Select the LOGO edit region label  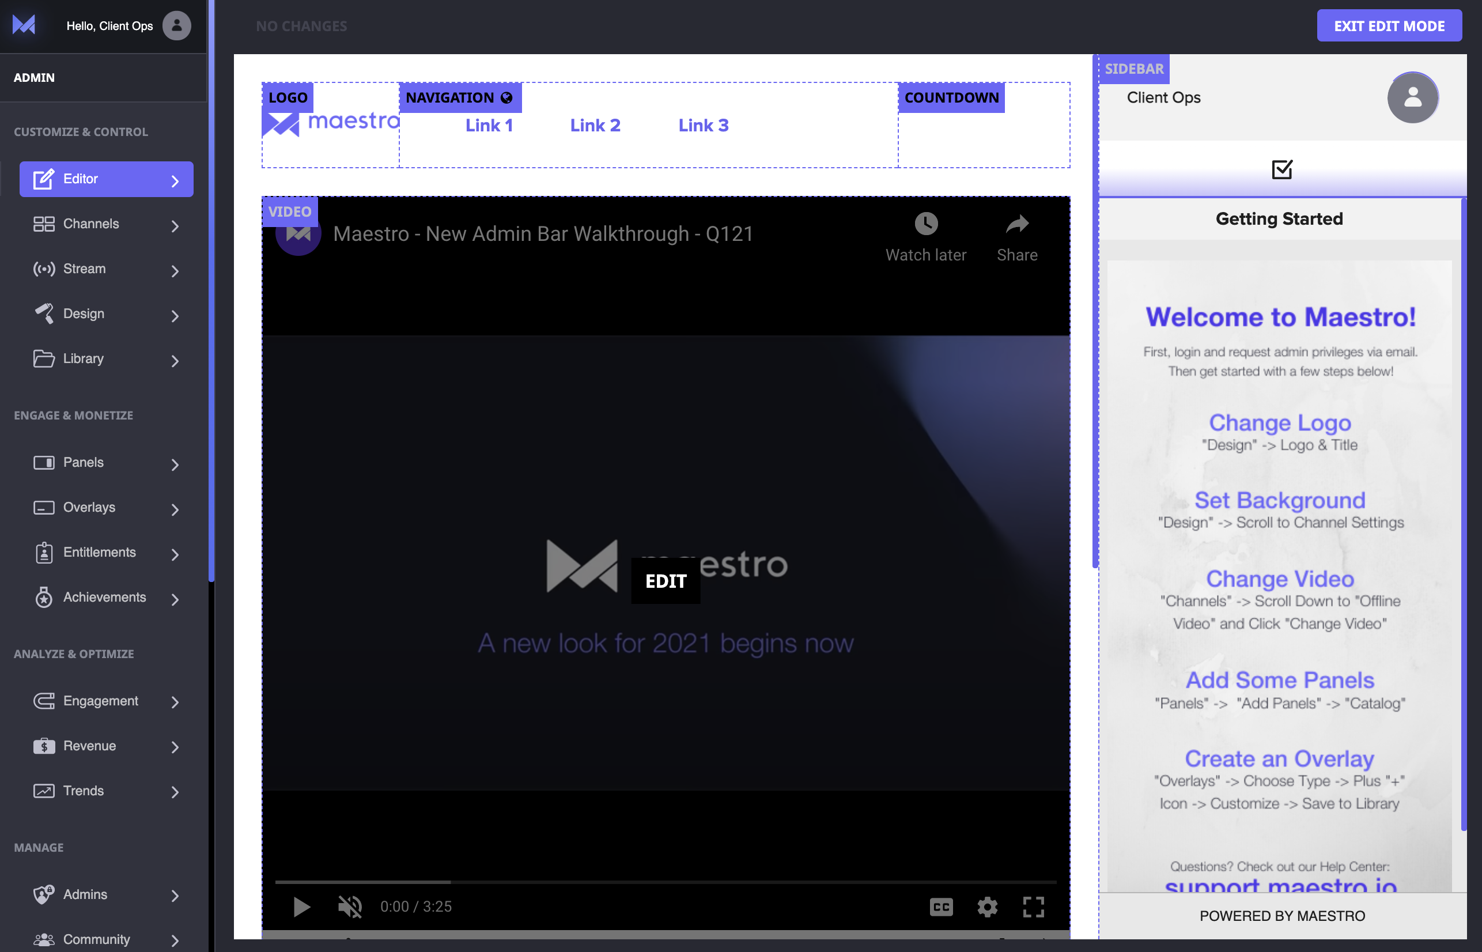[x=288, y=97]
